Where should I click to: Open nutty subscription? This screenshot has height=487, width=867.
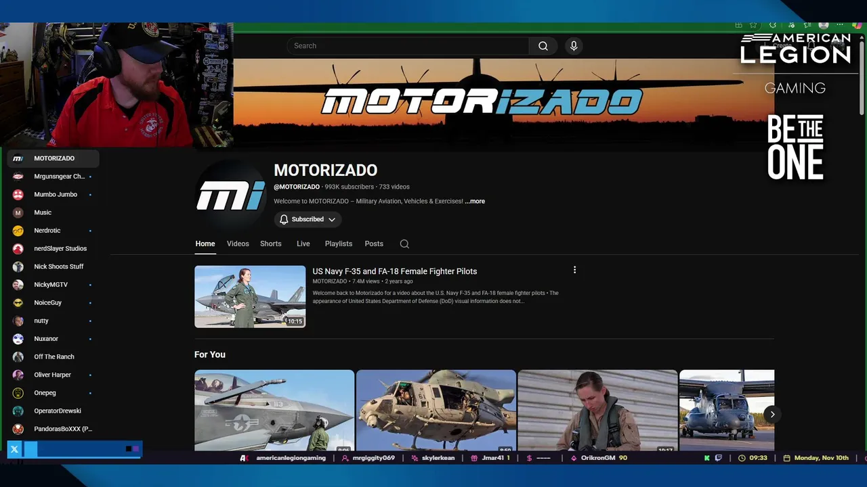click(x=53, y=321)
